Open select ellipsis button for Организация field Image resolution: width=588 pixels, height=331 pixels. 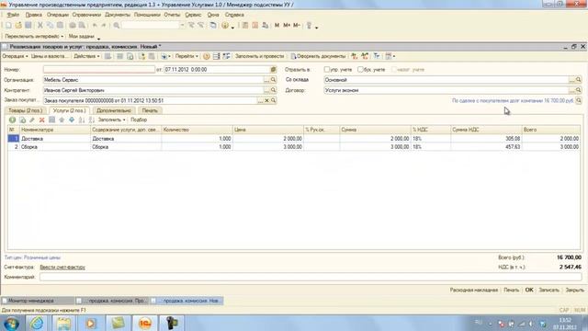coord(266,80)
